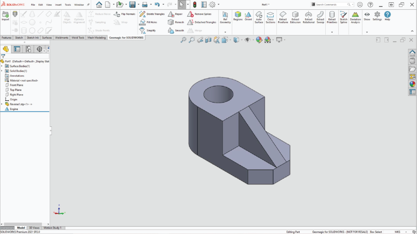Image resolution: width=417 pixels, height=234 pixels.
Task: Toggle the hide/show items eye icon
Action: (x=247, y=40)
